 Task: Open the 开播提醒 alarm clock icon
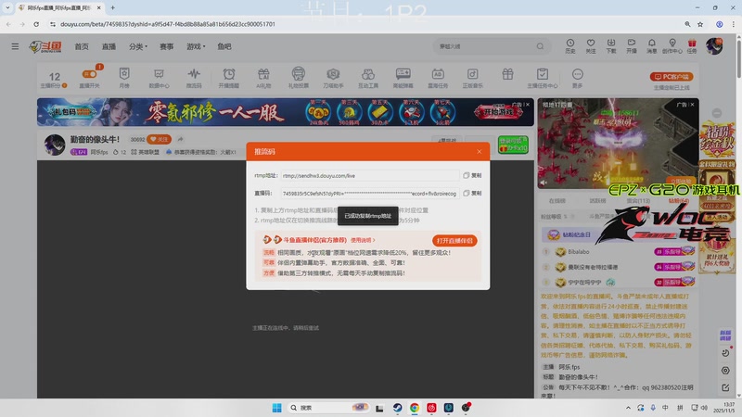tap(228, 78)
